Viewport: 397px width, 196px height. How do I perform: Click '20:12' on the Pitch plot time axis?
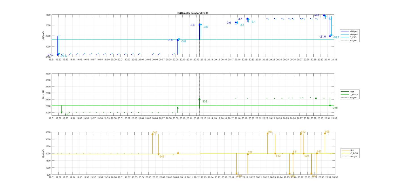(x=197, y=118)
